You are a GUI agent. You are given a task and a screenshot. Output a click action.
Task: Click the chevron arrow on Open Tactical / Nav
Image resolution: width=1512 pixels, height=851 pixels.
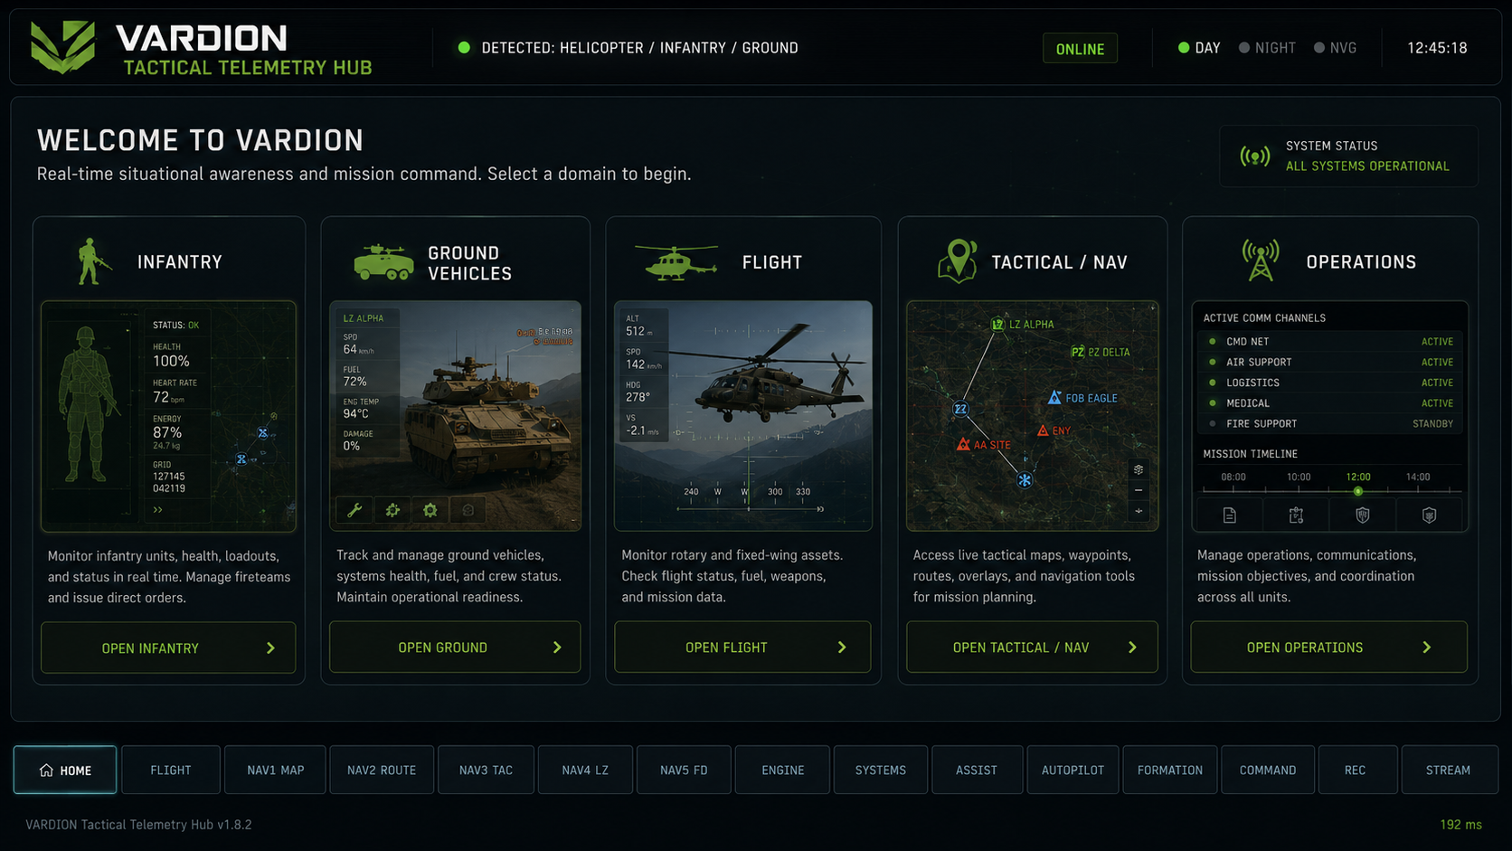[x=1132, y=648]
